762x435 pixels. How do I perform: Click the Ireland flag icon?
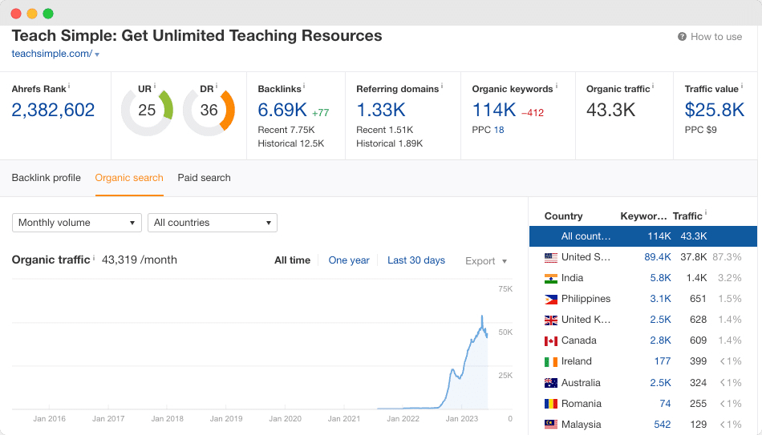[550, 361]
